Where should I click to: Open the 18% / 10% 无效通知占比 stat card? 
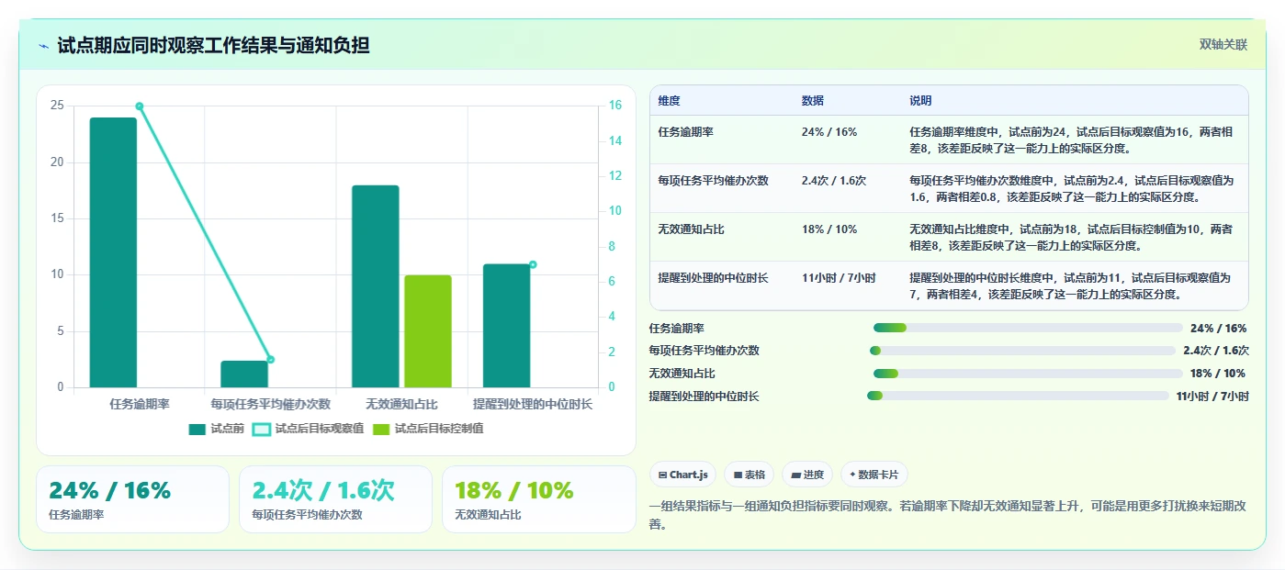coord(538,499)
